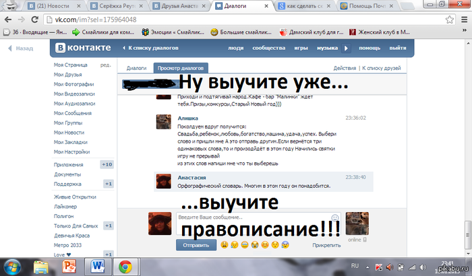Open сообщества in top menu
This screenshot has width=472, height=276.
(269, 48)
